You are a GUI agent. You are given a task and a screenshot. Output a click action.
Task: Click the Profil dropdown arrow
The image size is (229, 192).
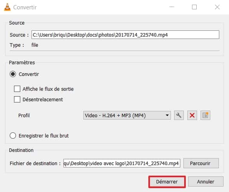pyautogui.click(x=167, y=115)
